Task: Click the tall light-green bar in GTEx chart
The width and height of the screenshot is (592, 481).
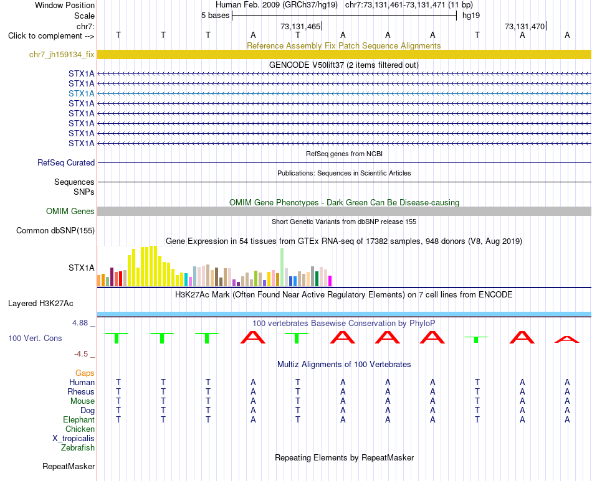Action: coord(282,268)
